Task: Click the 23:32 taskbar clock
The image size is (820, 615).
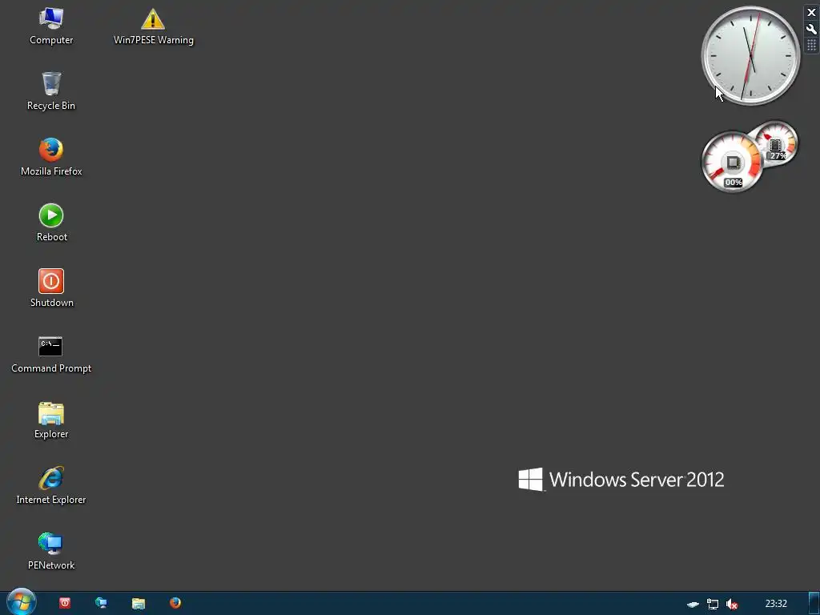Action: (x=776, y=604)
